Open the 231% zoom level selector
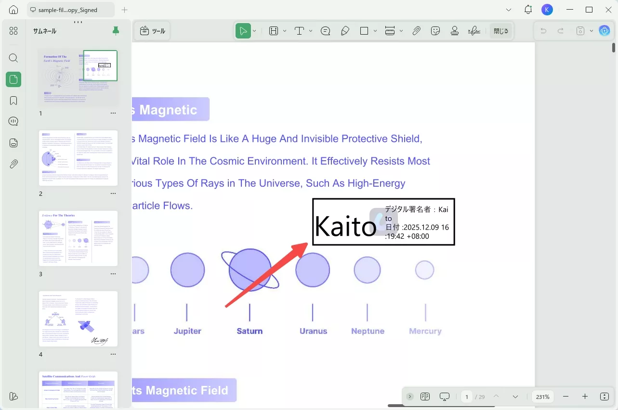The image size is (618, 410). (x=543, y=397)
